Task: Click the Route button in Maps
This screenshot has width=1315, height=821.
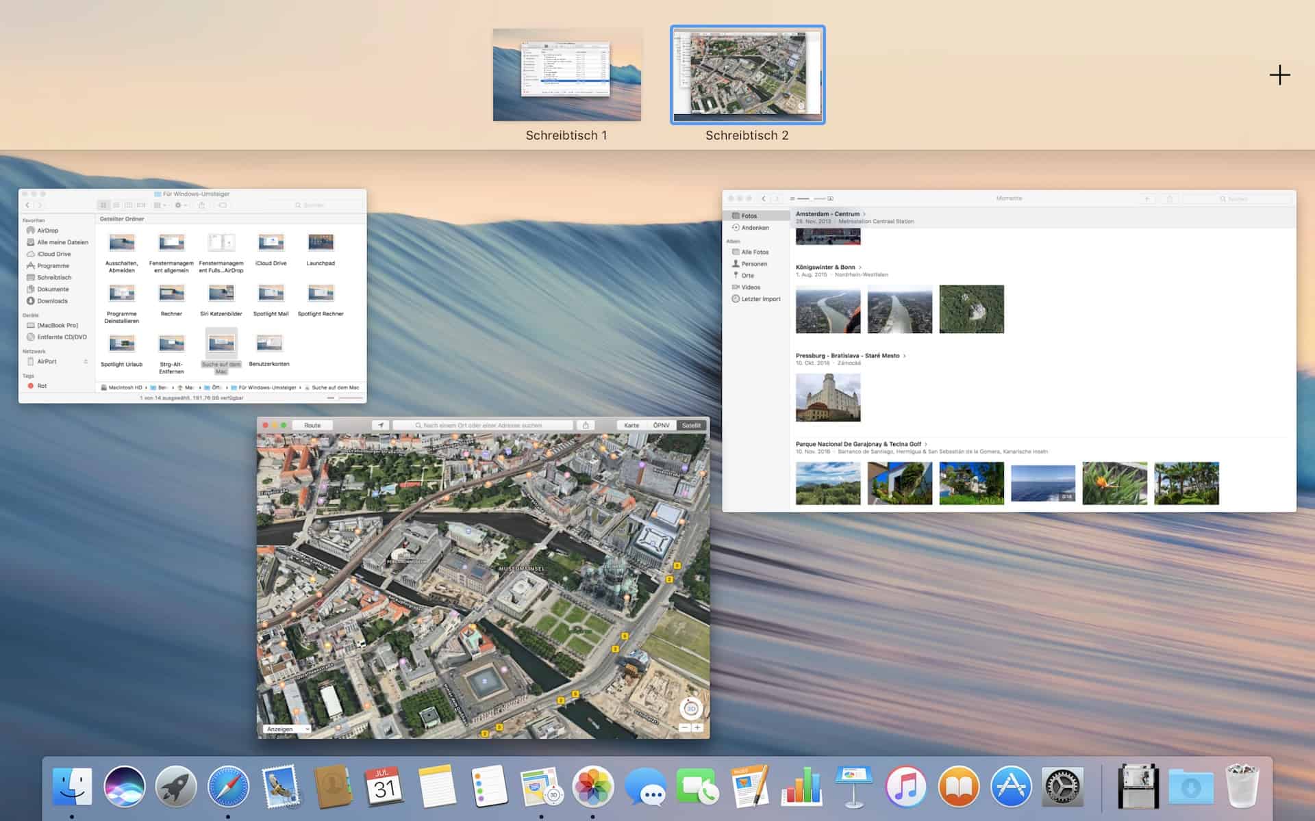Action: 312,426
